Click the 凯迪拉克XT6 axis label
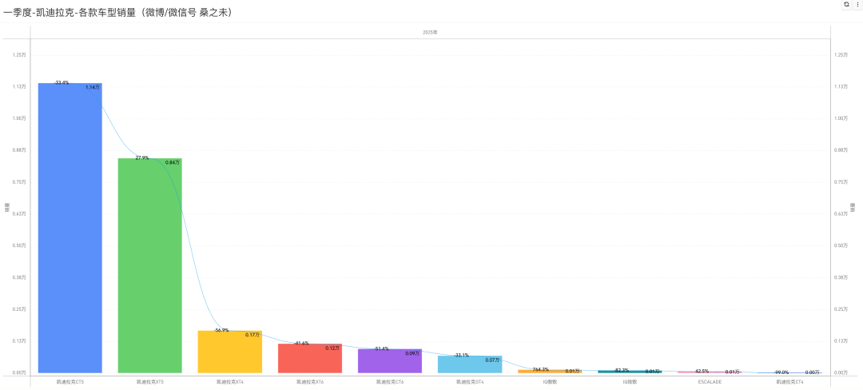 click(310, 380)
